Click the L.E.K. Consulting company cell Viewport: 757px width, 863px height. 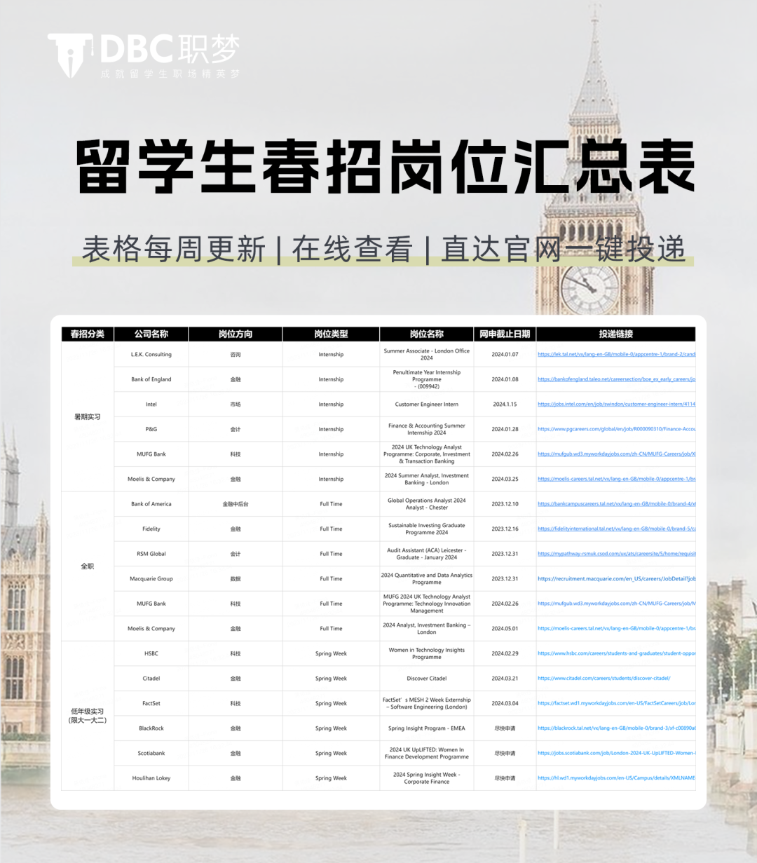[x=151, y=355]
